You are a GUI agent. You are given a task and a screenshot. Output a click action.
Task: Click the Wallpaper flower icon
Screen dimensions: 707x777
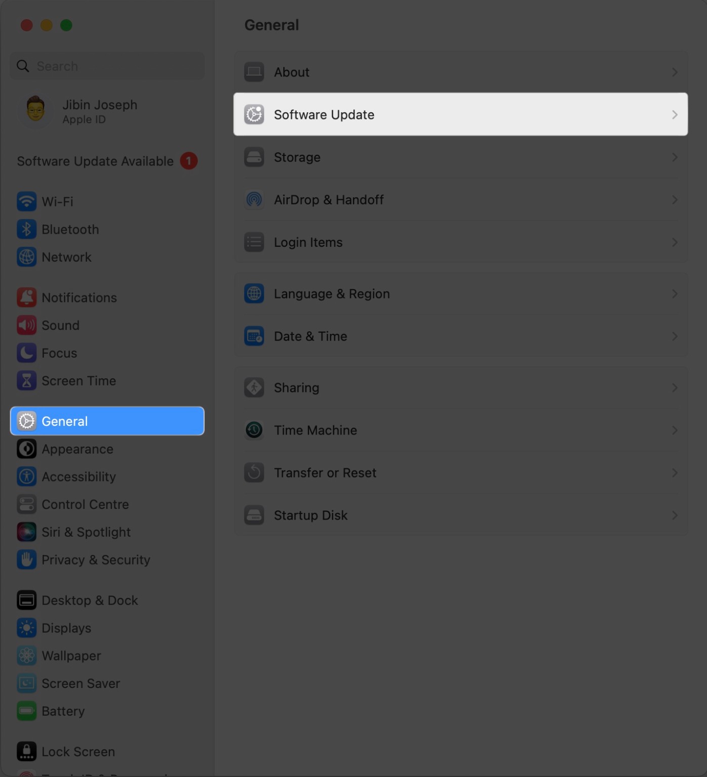tap(26, 656)
